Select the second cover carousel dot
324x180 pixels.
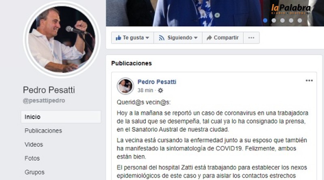point(274,21)
